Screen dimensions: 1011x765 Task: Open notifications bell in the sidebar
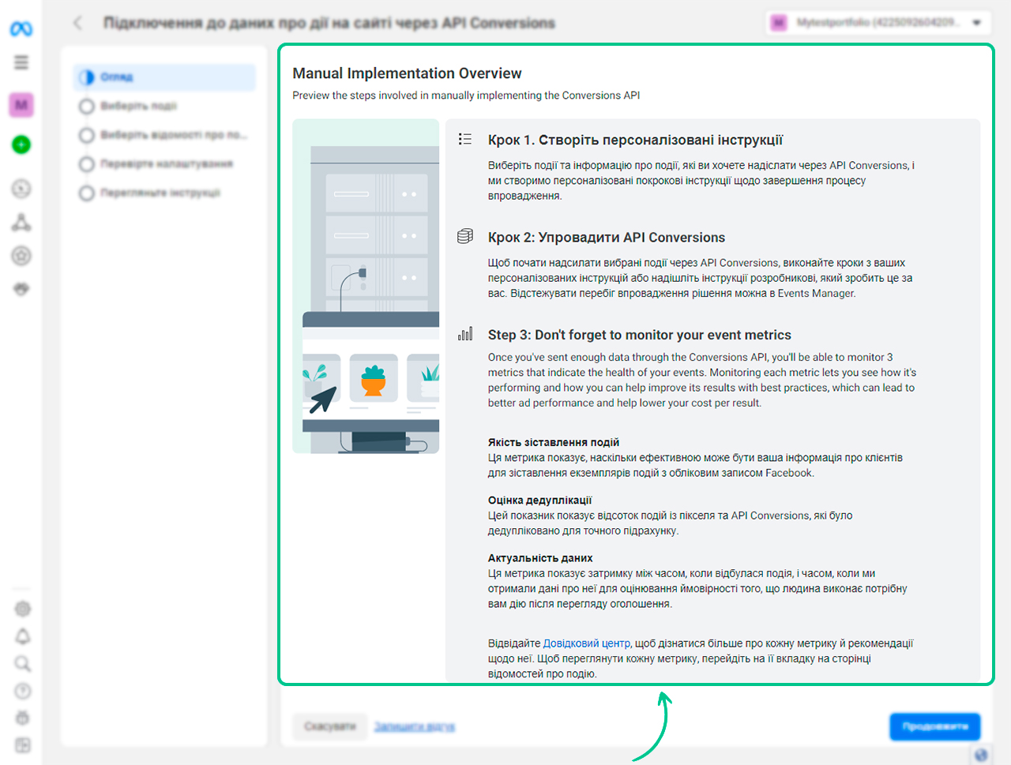tap(23, 636)
